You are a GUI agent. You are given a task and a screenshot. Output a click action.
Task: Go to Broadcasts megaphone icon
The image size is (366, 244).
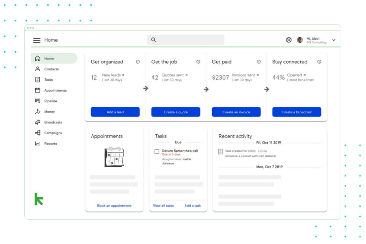38,122
